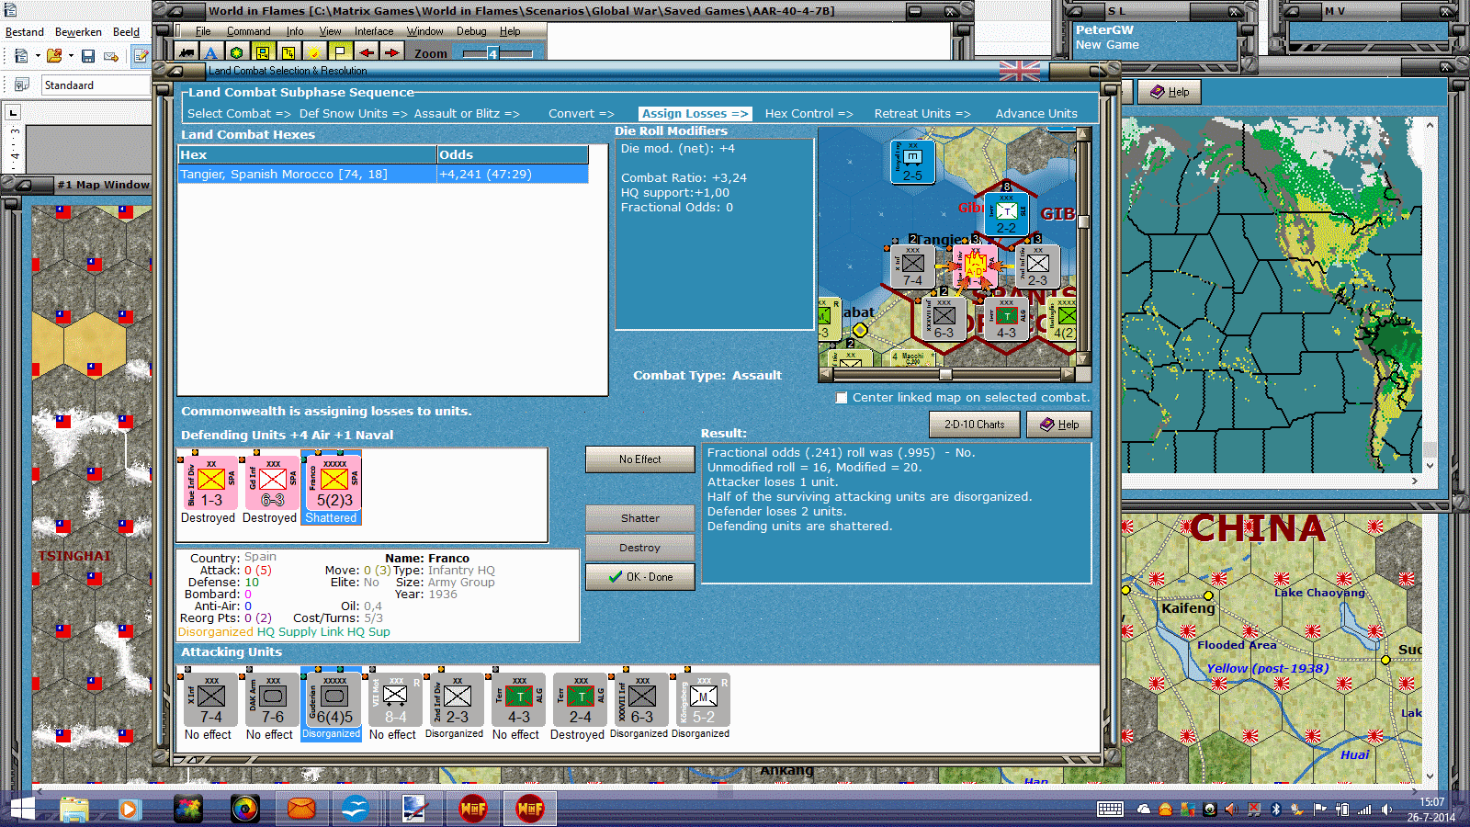This screenshot has height=827, width=1470.
Task: Click the Retreat Units => sequence step
Action: (x=922, y=114)
